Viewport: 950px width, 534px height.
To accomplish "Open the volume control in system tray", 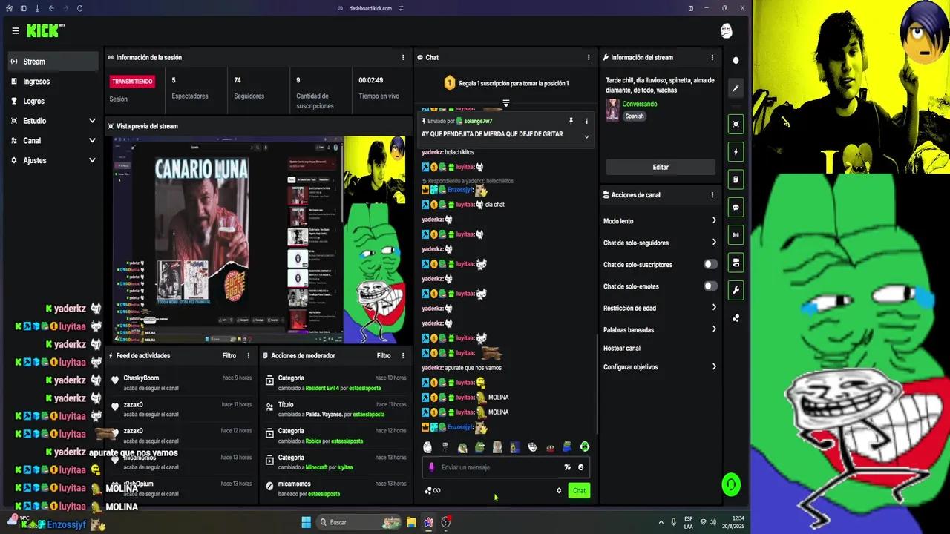I will [x=714, y=522].
